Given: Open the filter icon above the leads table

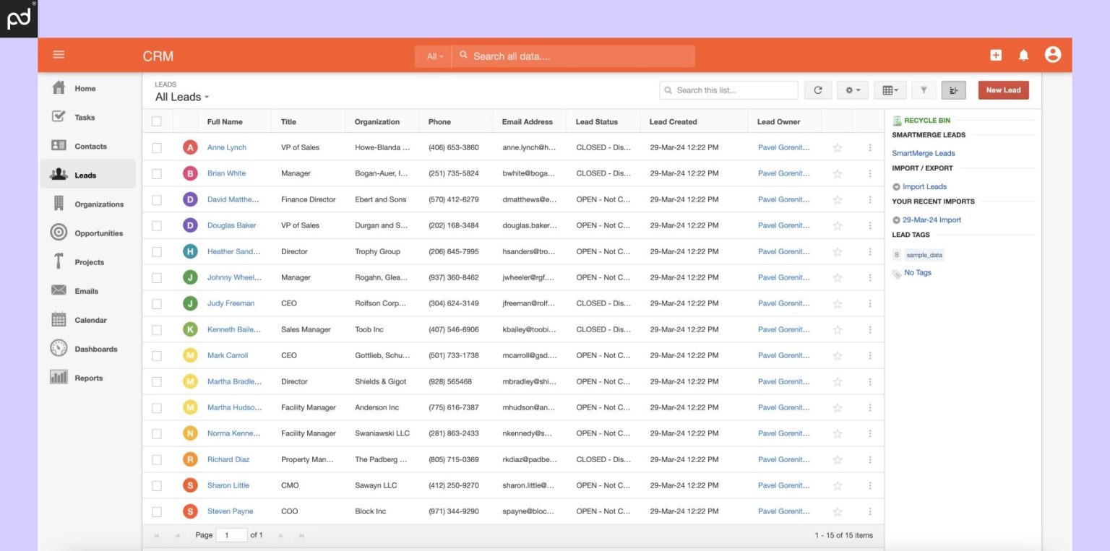Looking at the screenshot, I should (924, 90).
